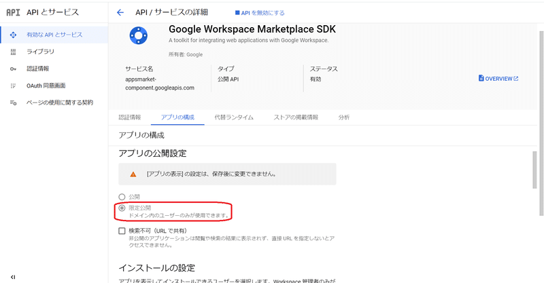Switch to the アプリの構成 tab

(x=177, y=117)
